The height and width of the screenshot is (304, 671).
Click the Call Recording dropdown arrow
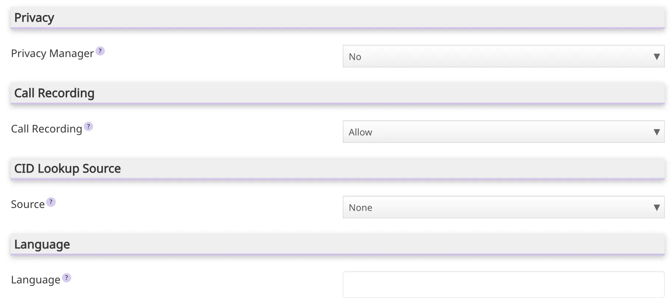[657, 132]
